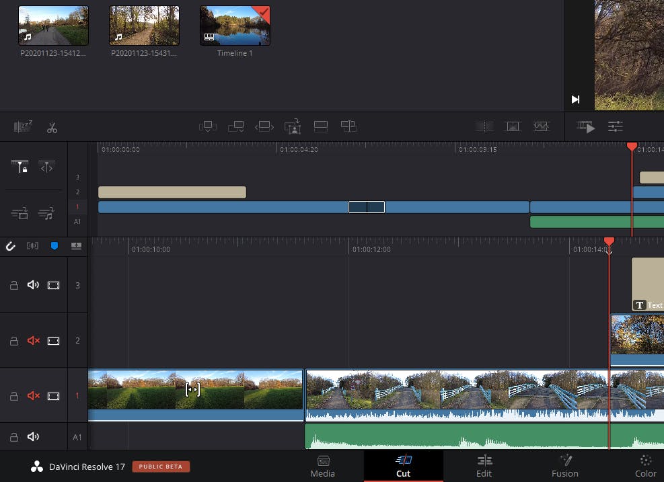Apply the Dissolve transition icon
The image size is (664, 482).
pyautogui.click(x=513, y=126)
